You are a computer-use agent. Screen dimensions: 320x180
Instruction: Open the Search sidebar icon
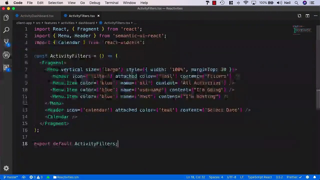click(x=6, y=30)
